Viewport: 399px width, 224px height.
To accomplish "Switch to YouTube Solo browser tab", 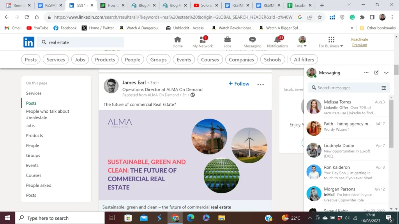I will 206,5.
